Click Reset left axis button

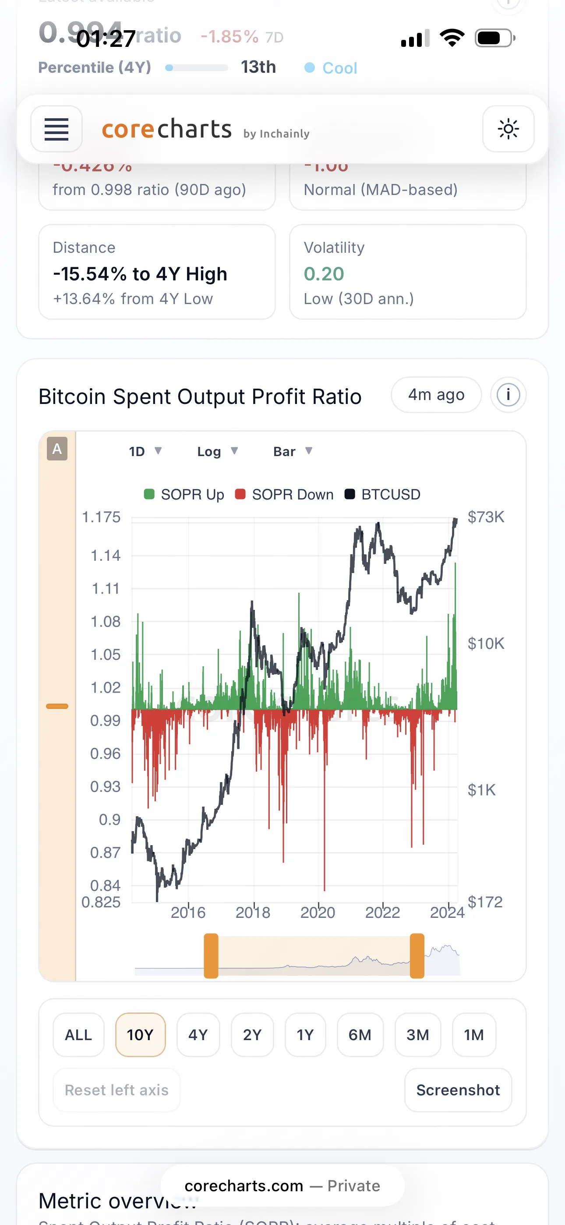point(117,1090)
